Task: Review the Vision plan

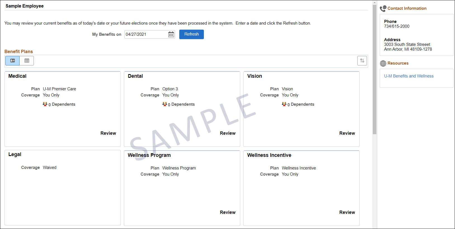Action: (347, 133)
